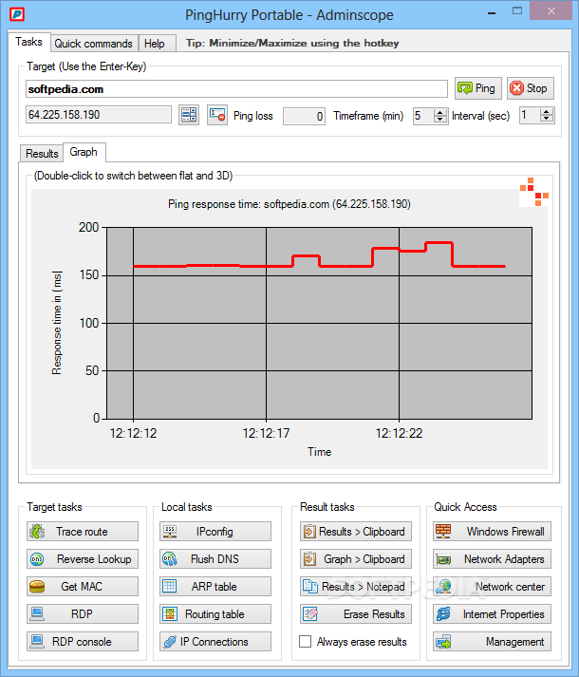Viewport: 579px width, 677px height.
Task: Click the Graph > Clipboard icon
Action: (x=309, y=559)
